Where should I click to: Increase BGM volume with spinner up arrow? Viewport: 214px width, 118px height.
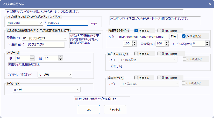[134, 42]
